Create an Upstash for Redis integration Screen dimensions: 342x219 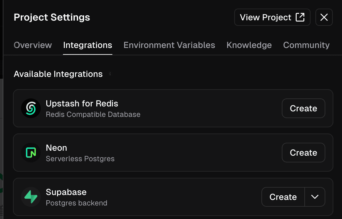point(303,108)
